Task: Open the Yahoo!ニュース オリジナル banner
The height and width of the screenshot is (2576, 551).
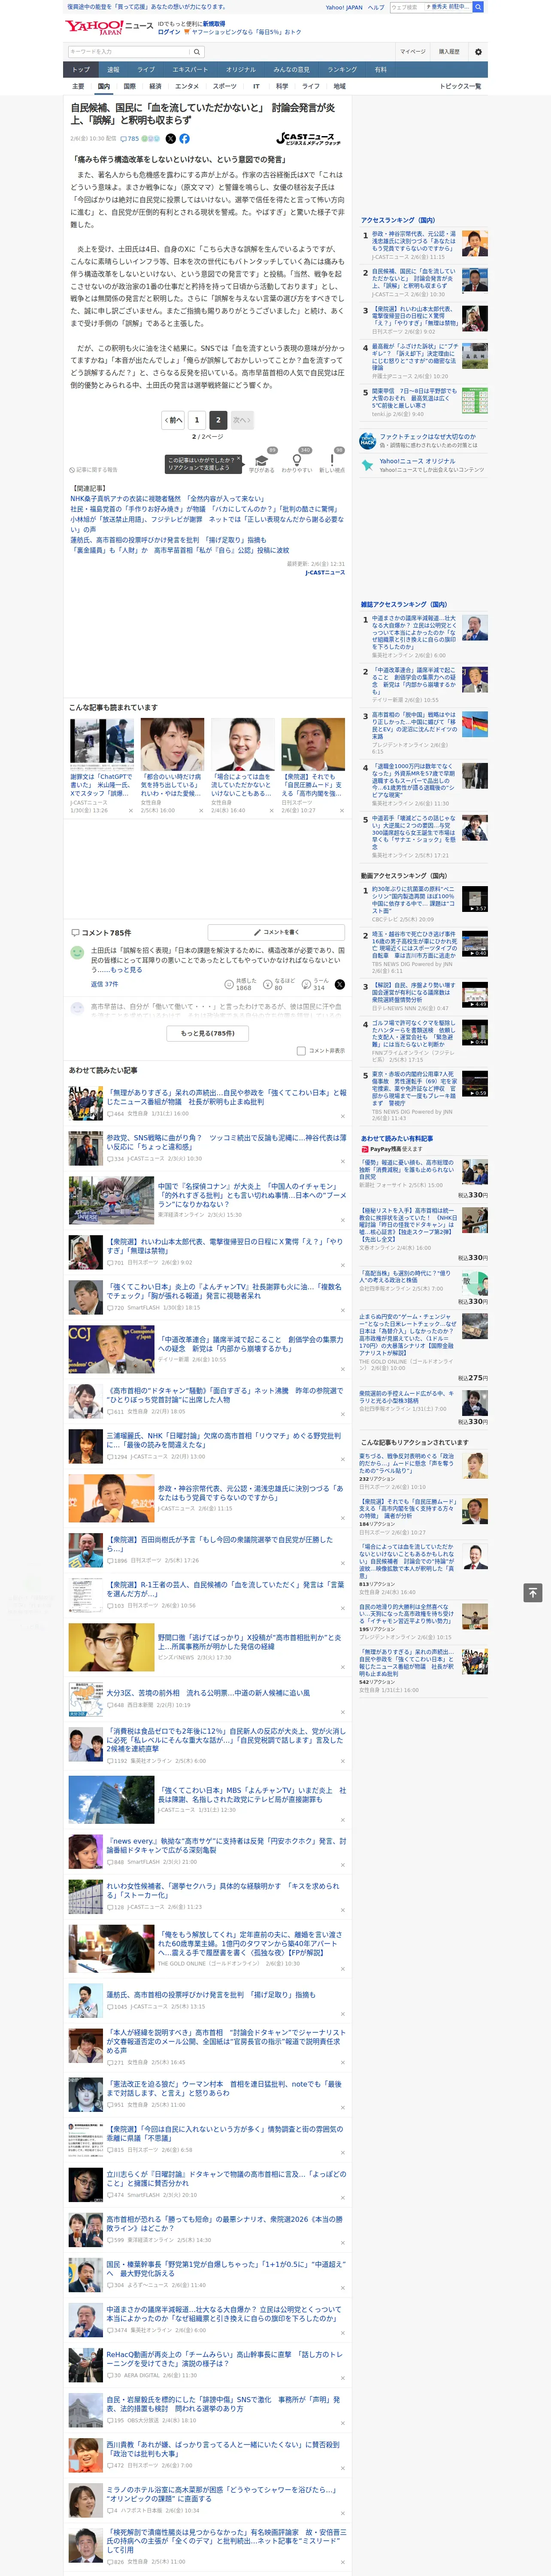Action: point(424,466)
